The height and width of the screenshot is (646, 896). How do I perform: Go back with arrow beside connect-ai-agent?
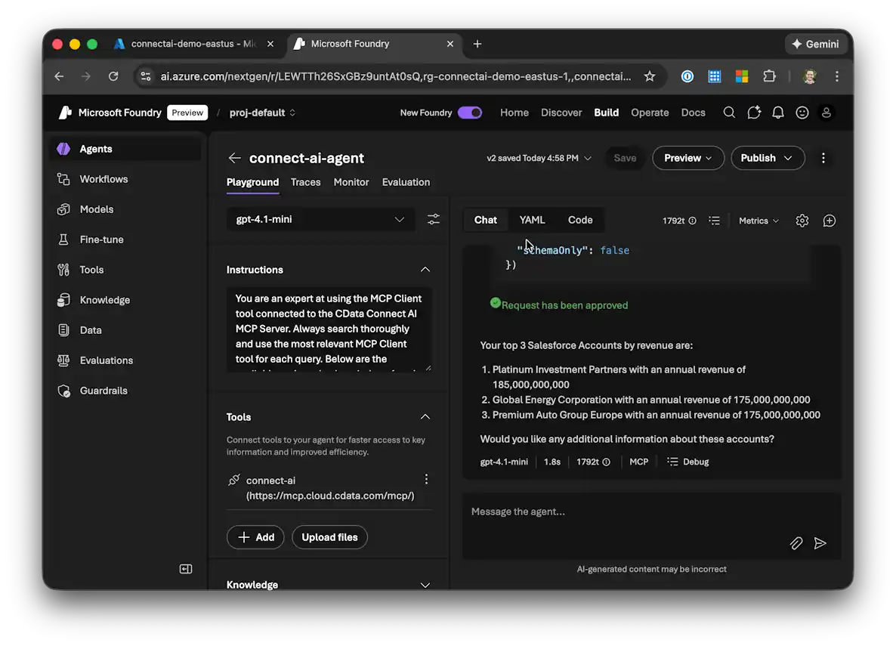point(235,158)
